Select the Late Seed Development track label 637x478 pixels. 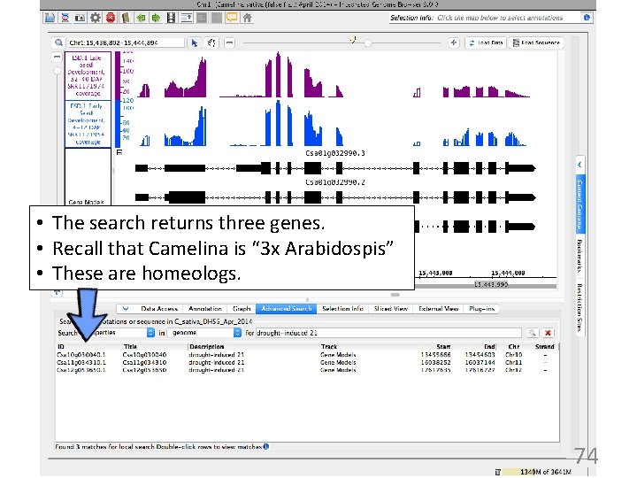coord(88,76)
